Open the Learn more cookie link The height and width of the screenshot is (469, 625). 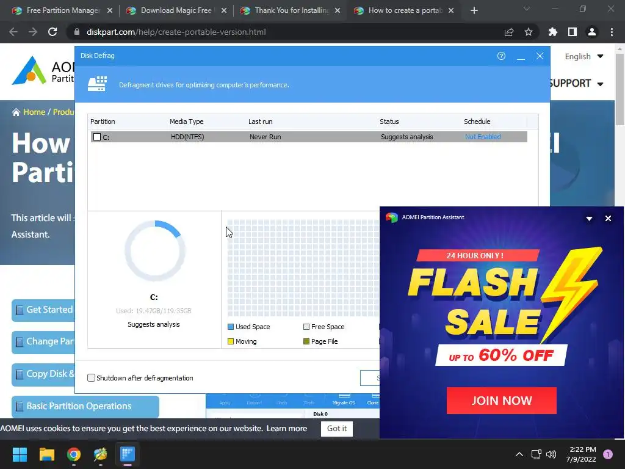(287, 428)
